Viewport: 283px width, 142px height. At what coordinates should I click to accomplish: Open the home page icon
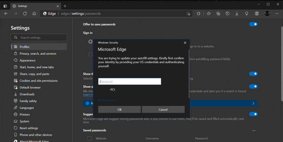[34, 14]
